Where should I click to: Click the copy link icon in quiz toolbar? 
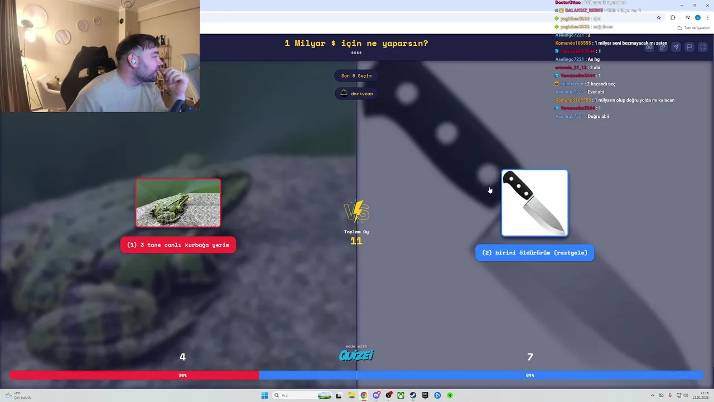[x=663, y=47]
